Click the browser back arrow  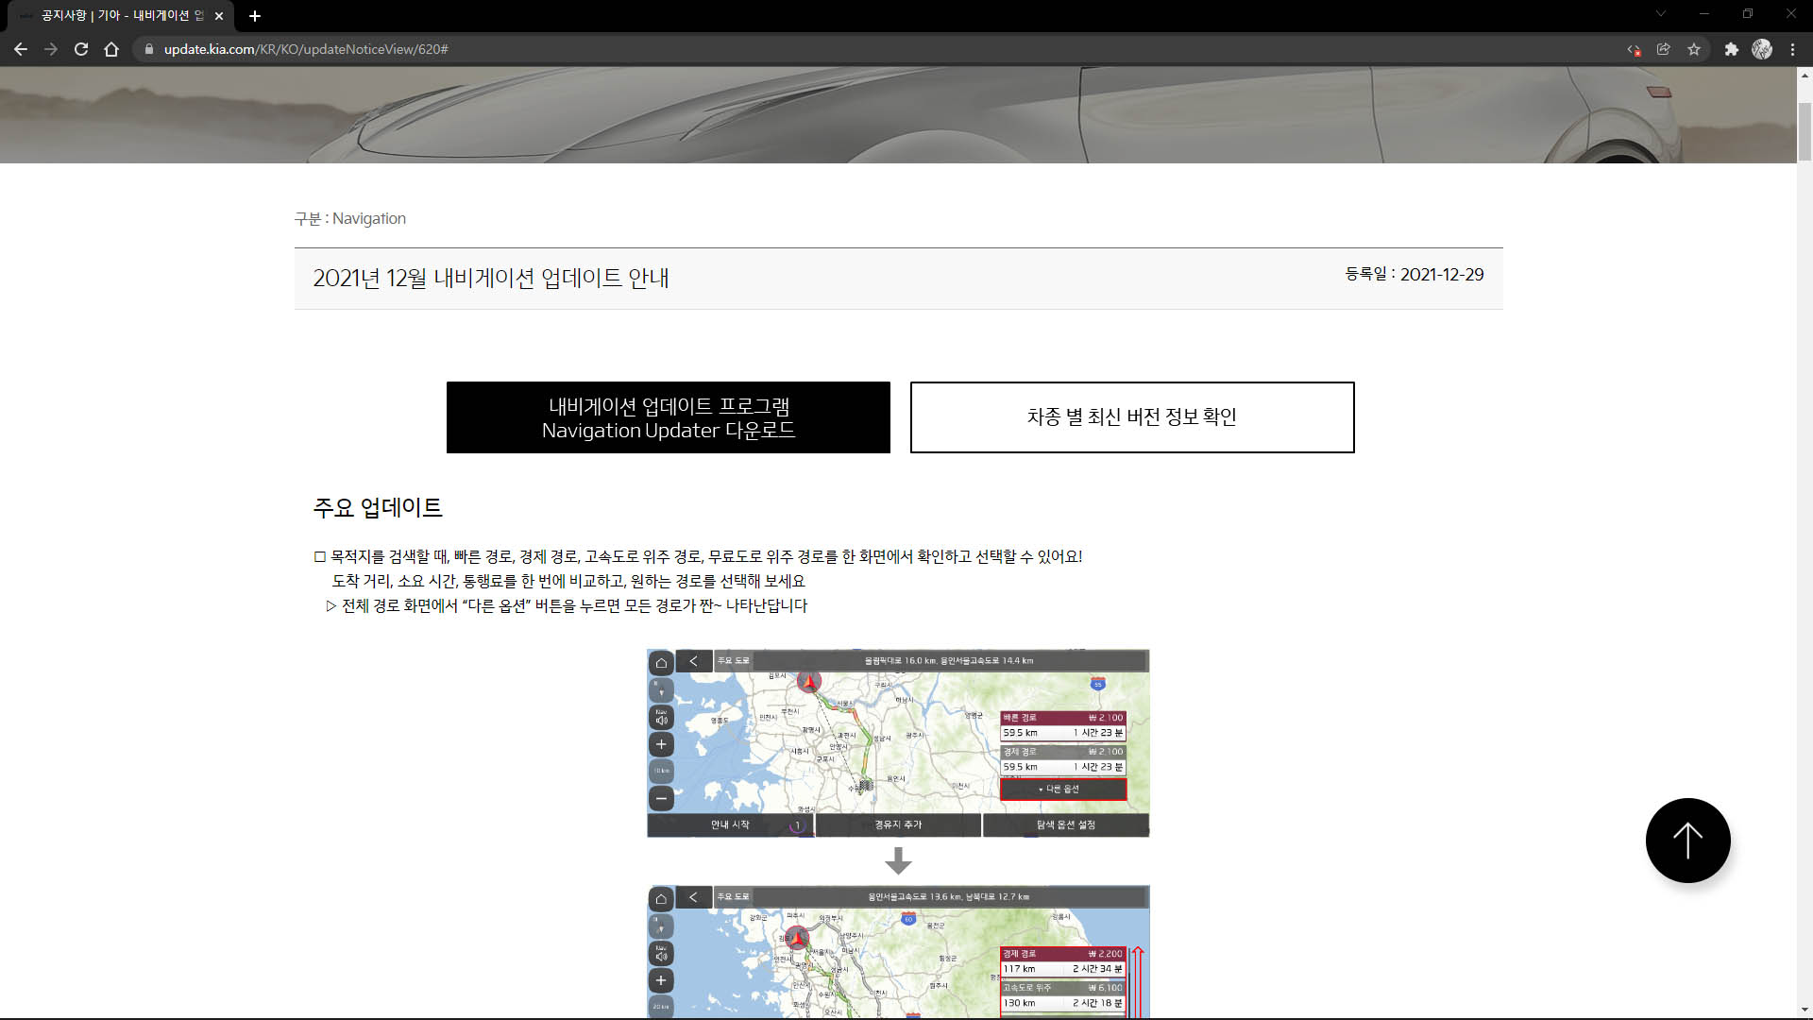click(x=21, y=49)
